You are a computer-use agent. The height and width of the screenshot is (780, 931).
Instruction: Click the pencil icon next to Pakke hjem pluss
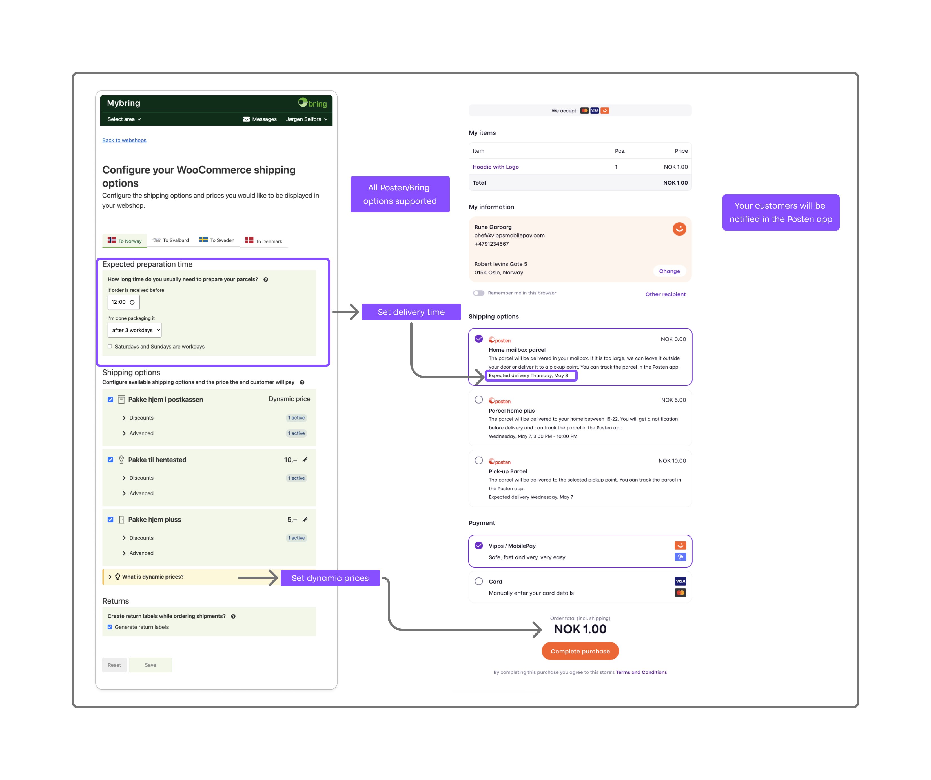tap(305, 519)
